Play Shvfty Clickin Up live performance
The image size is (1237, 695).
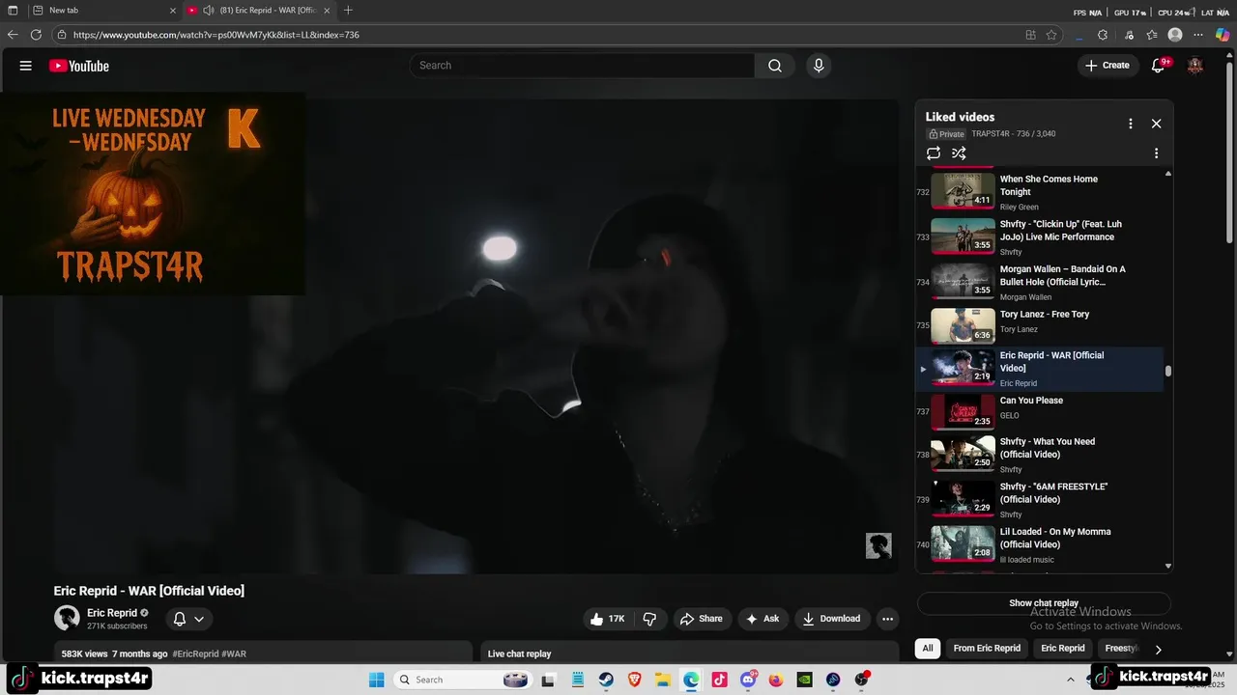tap(1039, 236)
